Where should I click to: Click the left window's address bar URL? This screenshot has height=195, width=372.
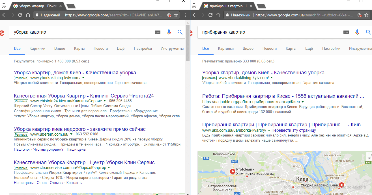[x=114, y=15]
